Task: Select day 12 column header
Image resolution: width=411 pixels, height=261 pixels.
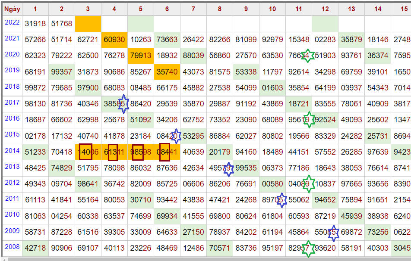Action: coord(325,9)
